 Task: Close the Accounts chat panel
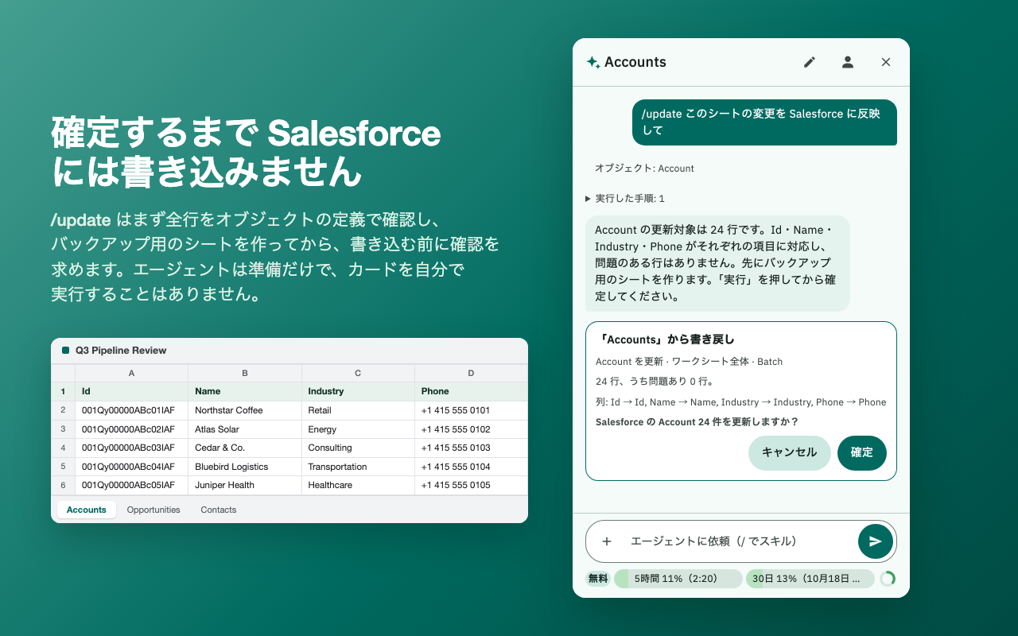click(x=886, y=62)
